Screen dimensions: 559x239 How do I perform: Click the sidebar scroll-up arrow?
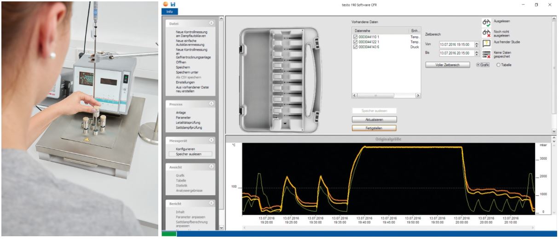(x=222, y=19)
